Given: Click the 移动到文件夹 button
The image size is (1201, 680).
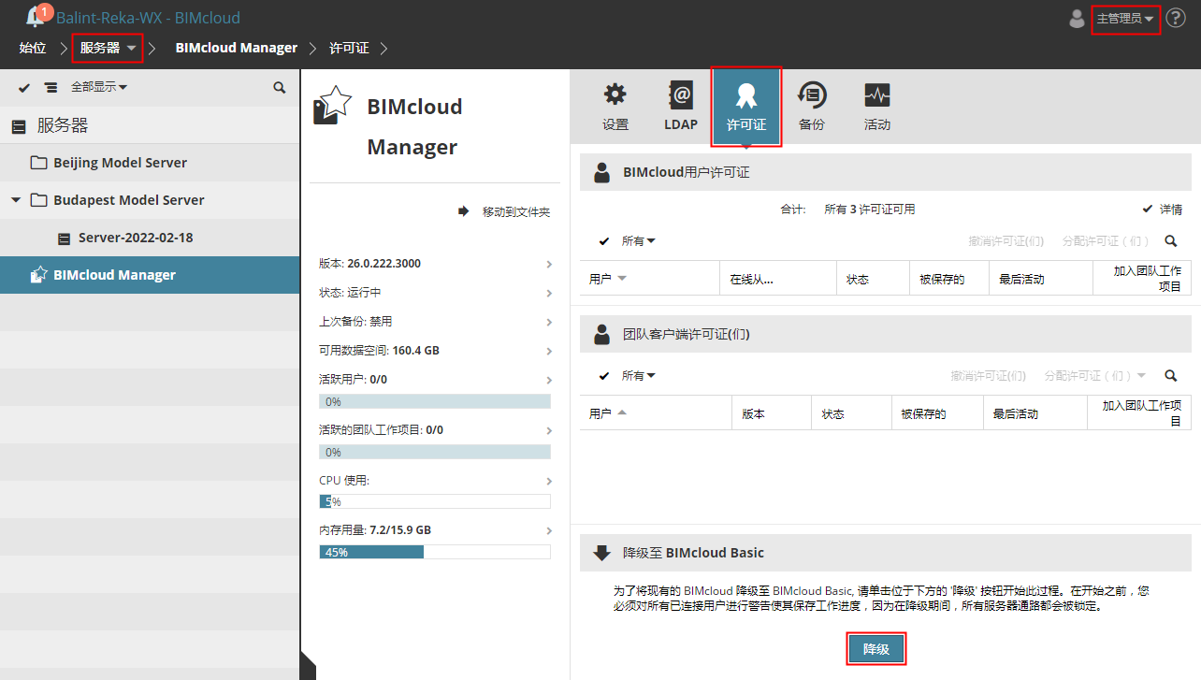Looking at the screenshot, I should click(504, 212).
